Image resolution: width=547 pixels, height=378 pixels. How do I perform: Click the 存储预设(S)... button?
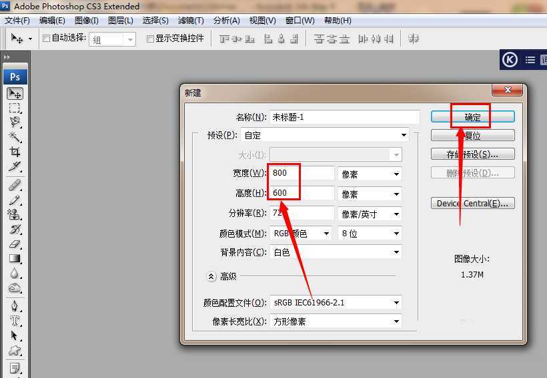pos(473,154)
